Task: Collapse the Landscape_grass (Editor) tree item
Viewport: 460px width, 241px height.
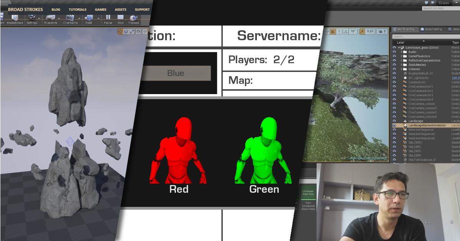Action: [399, 47]
